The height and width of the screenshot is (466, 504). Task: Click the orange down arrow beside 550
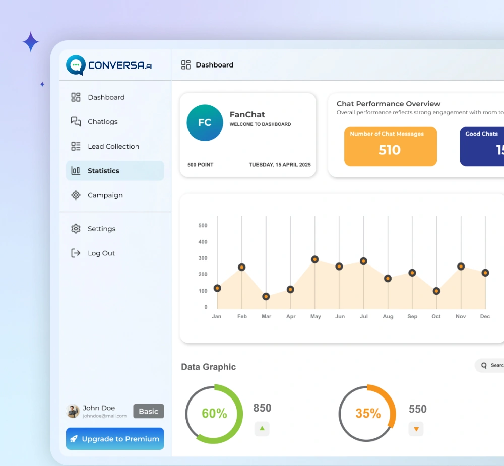tap(416, 429)
